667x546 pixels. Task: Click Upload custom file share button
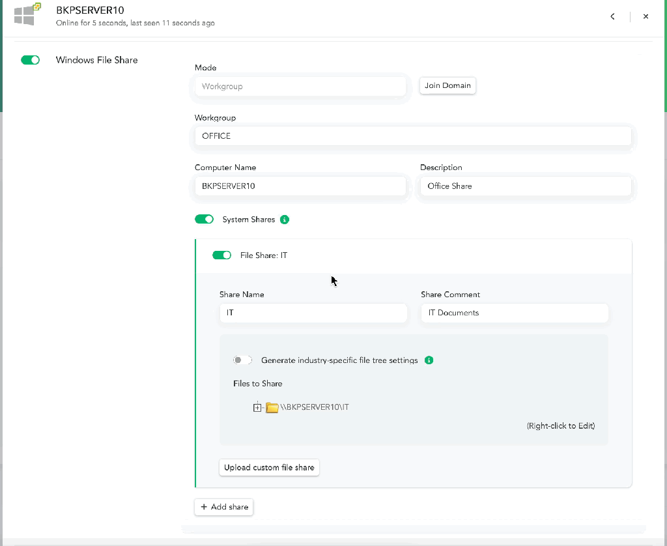[269, 468]
